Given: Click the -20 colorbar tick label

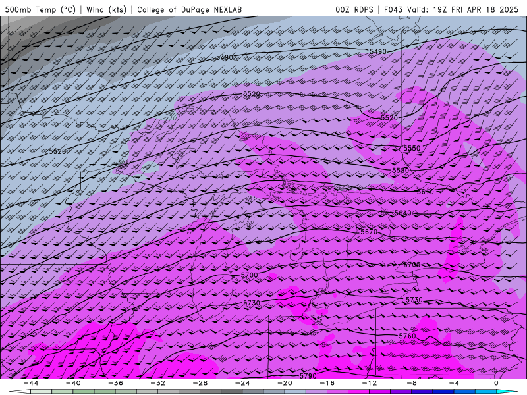Looking at the screenshot, I should click(285, 383).
